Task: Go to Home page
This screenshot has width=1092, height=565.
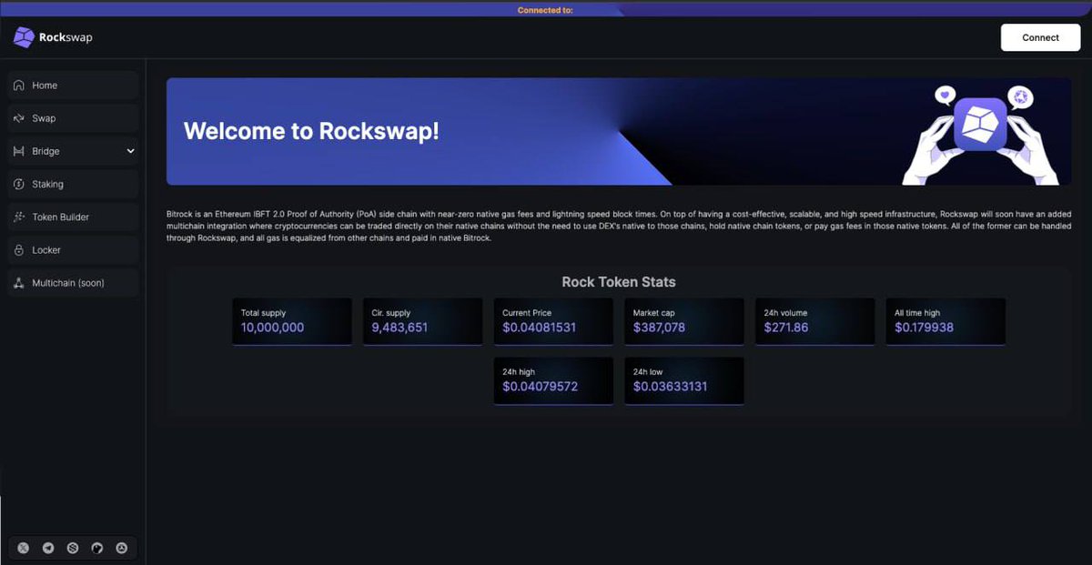Action: (x=73, y=86)
